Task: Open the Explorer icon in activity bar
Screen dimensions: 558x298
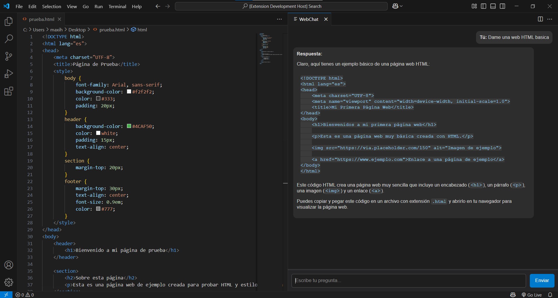Action: (8, 21)
